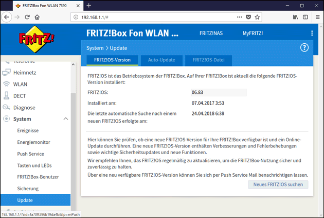
Task: Click the sidebar scrollbar thumb
Action: (x=73, y=151)
